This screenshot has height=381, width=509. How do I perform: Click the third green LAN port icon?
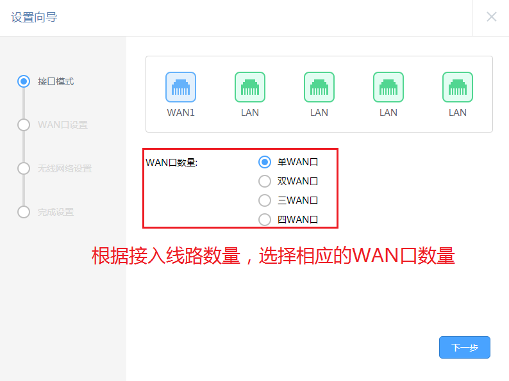click(x=388, y=87)
